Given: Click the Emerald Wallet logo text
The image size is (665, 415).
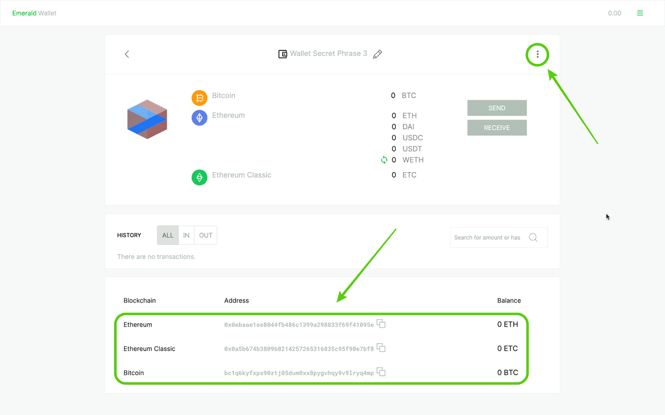Looking at the screenshot, I should tap(34, 13).
